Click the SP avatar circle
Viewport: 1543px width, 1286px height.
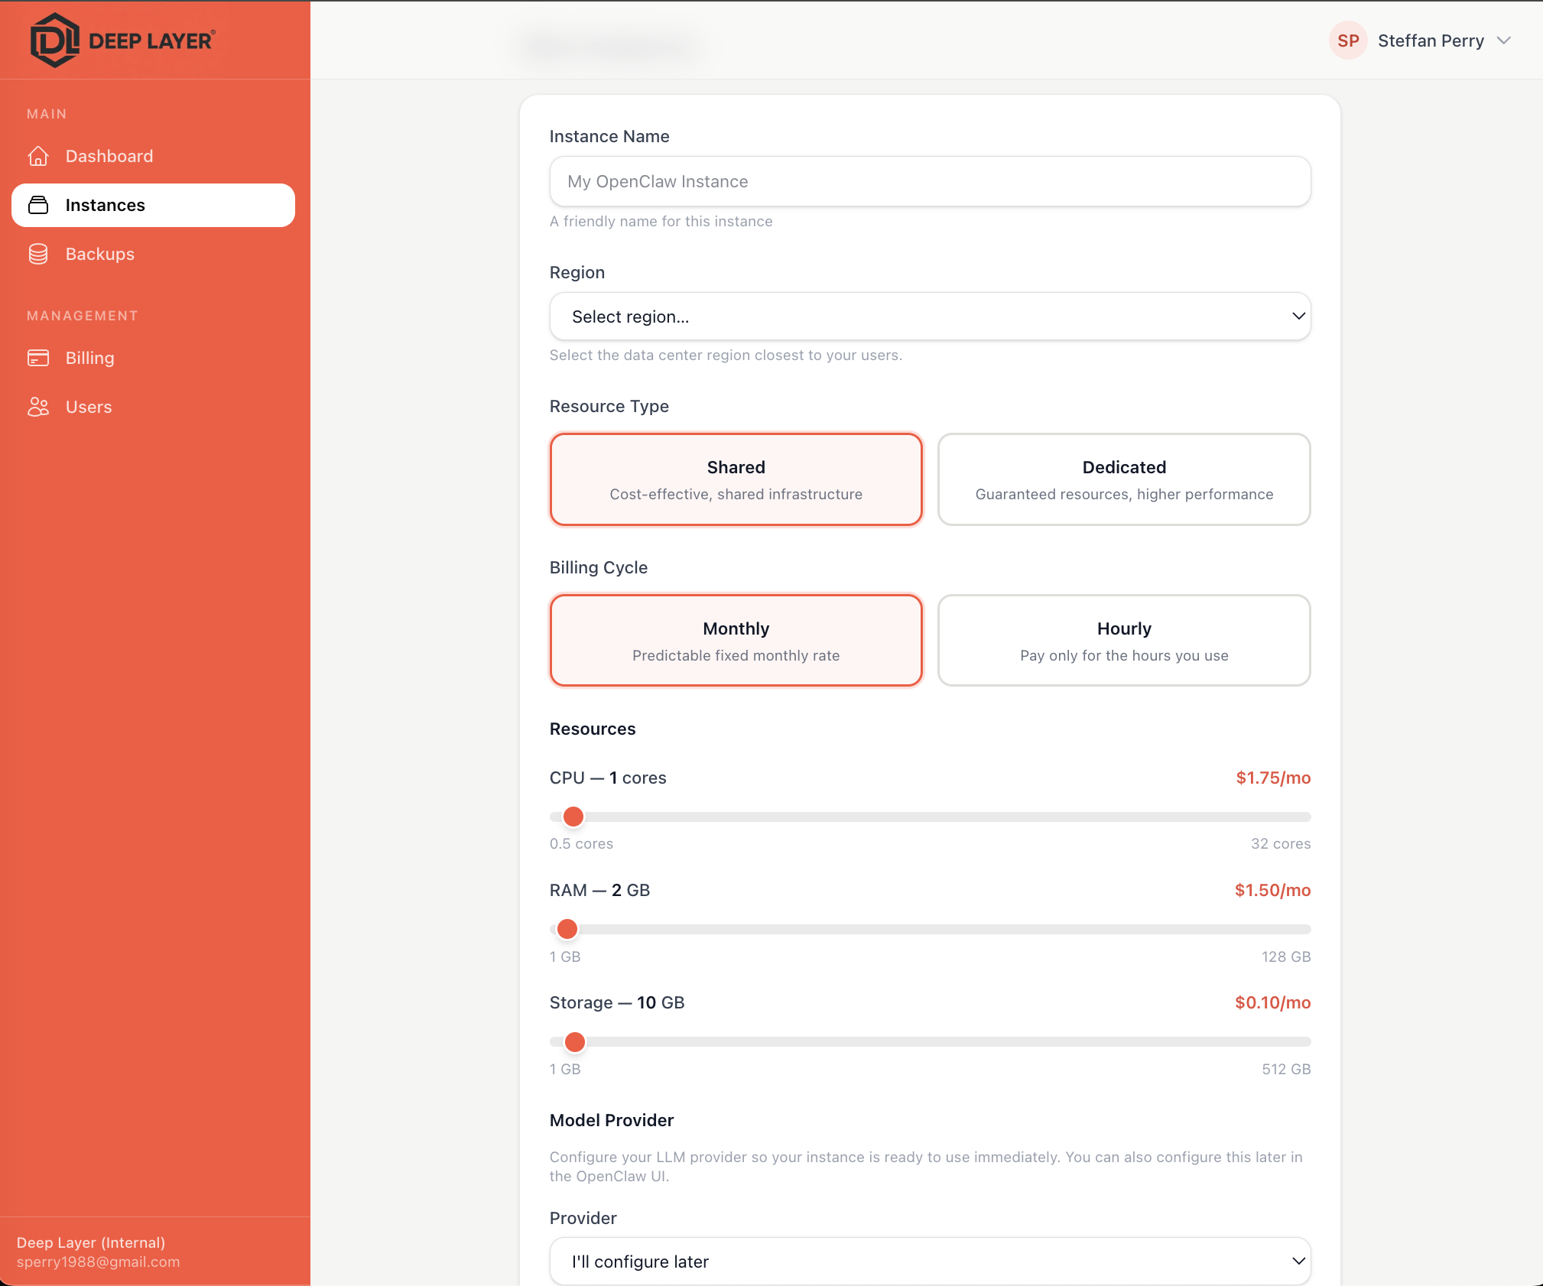(x=1348, y=41)
